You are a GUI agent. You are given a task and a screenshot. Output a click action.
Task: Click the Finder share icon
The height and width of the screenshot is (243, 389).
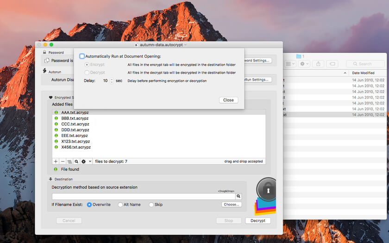(318, 64)
